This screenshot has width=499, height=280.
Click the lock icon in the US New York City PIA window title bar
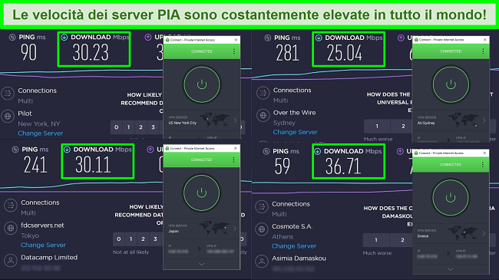tap(167, 40)
